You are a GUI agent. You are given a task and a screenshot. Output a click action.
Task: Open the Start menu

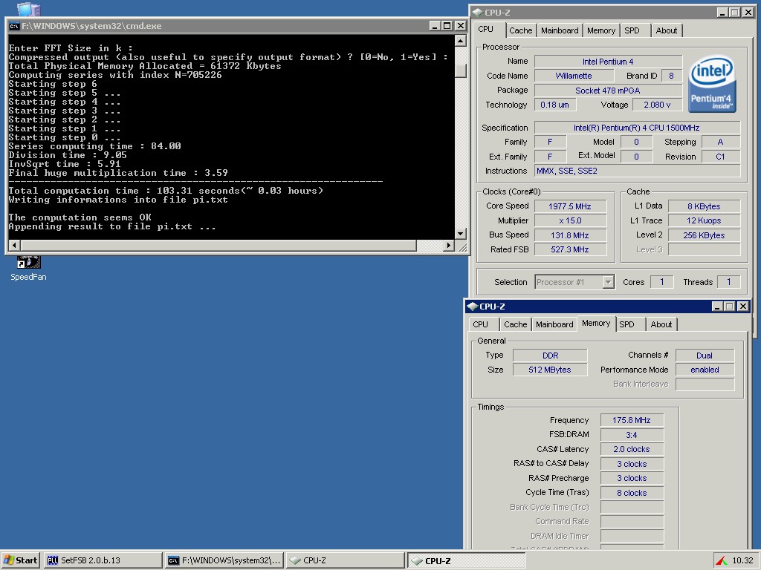click(20, 560)
